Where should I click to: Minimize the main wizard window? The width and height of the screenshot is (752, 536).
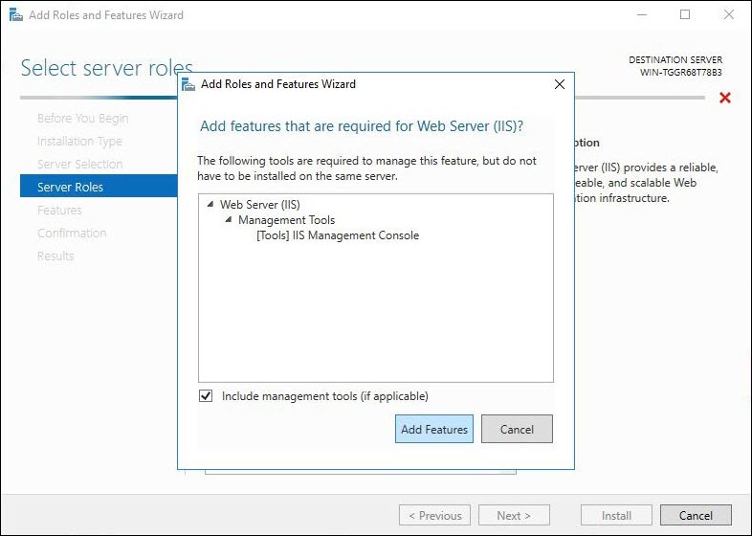click(642, 15)
